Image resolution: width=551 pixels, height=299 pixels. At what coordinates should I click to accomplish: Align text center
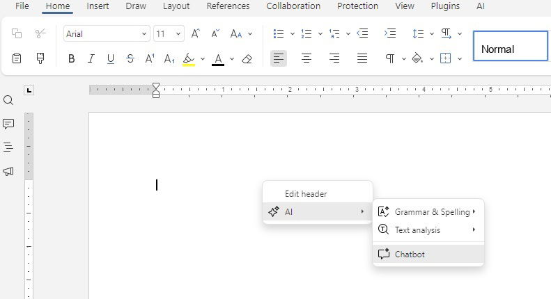point(306,58)
